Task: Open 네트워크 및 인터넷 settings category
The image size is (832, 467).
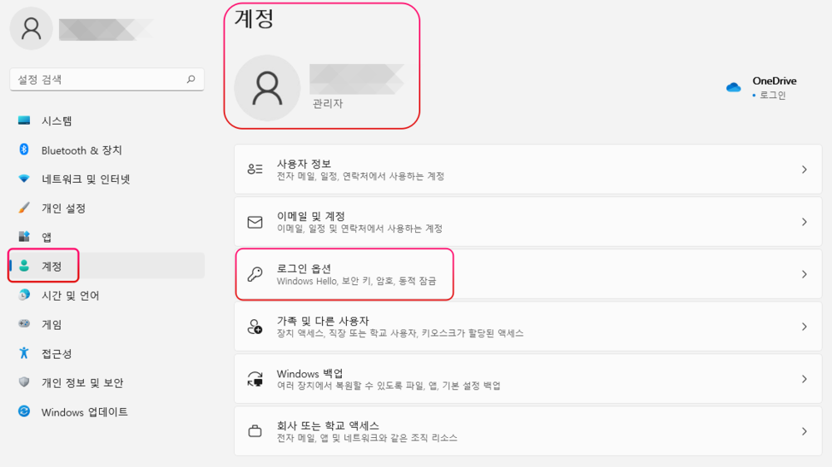Action: [x=85, y=179]
